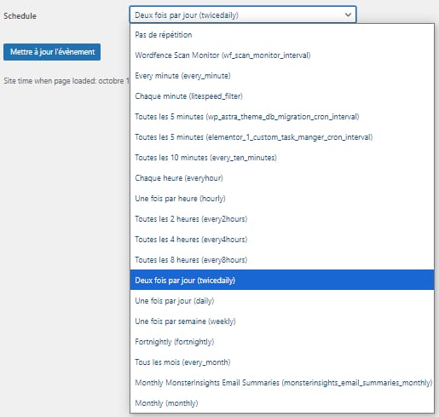Select 'Une fois par heure (hourly)'
The width and height of the screenshot is (439, 417).
[282, 199]
